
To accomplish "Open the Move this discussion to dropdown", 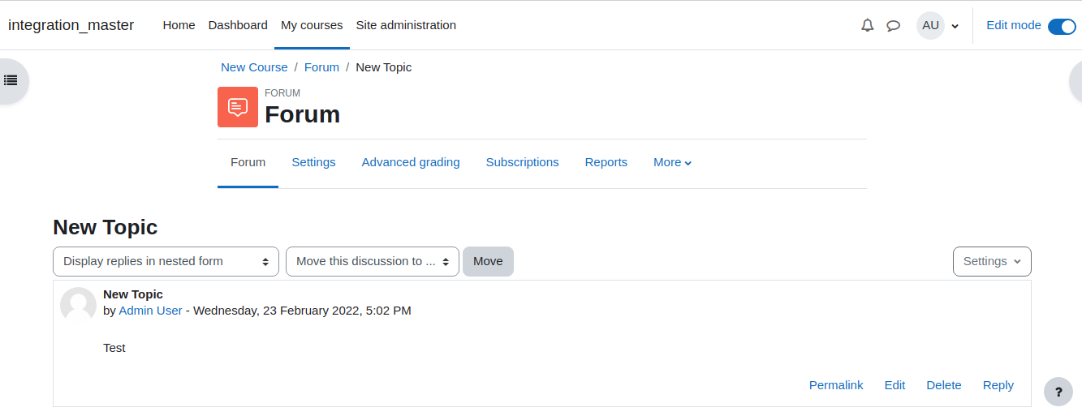I will click(373, 261).
